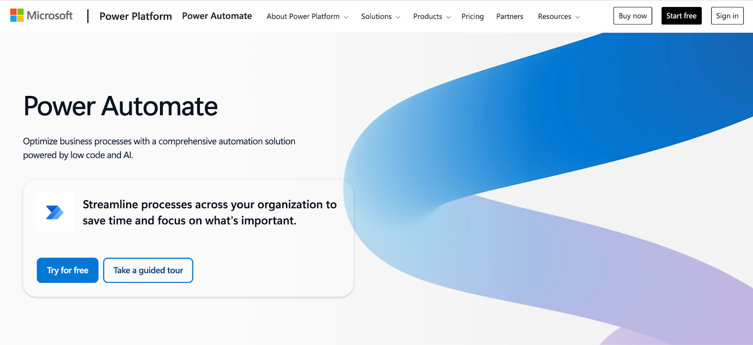
Task: Click Take a guided tour button
Action: pyautogui.click(x=148, y=270)
